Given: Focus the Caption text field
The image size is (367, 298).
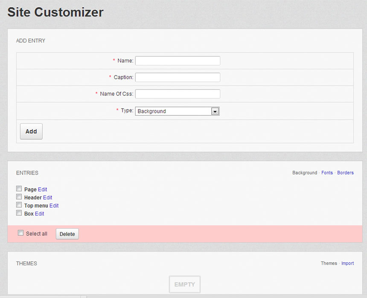Looking at the screenshot, I should pyautogui.click(x=178, y=77).
